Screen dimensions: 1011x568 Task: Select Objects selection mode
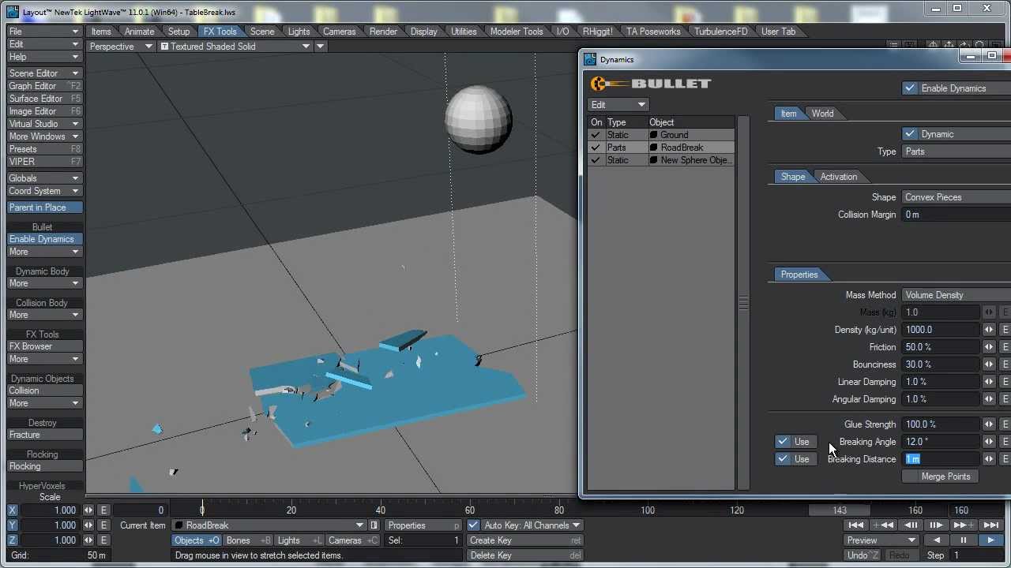197,540
